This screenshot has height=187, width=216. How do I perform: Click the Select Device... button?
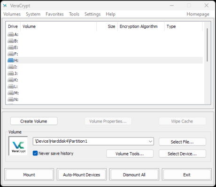(x=182, y=154)
